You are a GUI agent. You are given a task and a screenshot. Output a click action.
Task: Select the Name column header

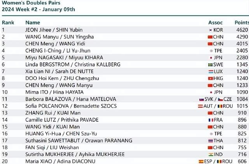[33, 23]
